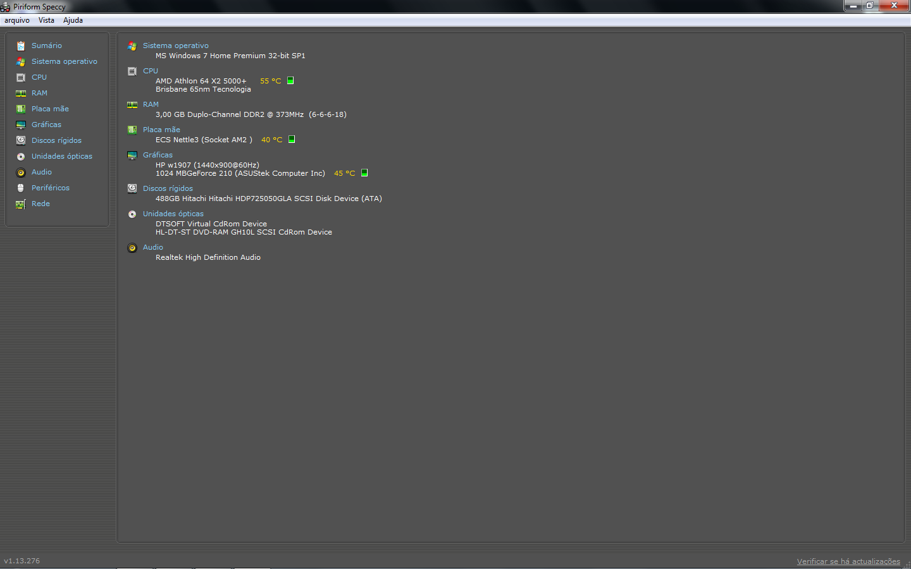Screen dimensions: 911x569
Task: Open the Vista menu
Action: 46,20
